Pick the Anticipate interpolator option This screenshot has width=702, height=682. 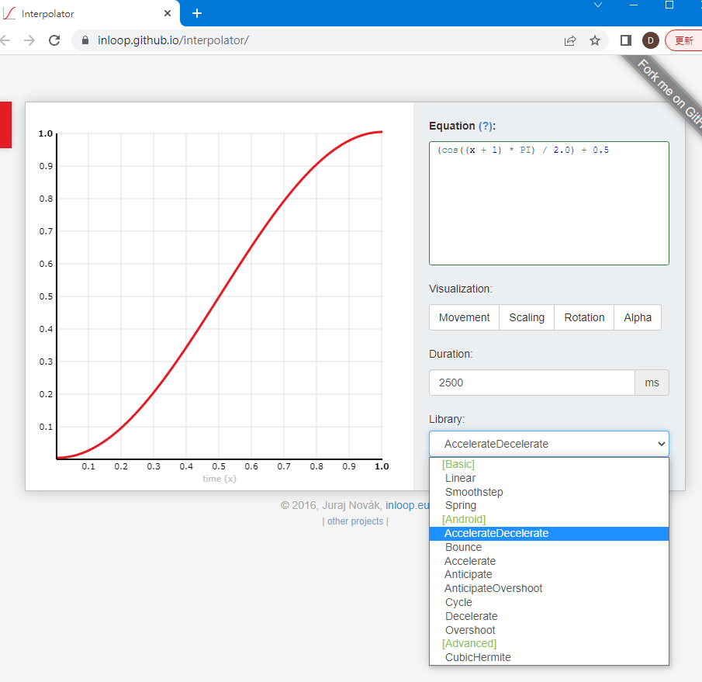[549, 574]
